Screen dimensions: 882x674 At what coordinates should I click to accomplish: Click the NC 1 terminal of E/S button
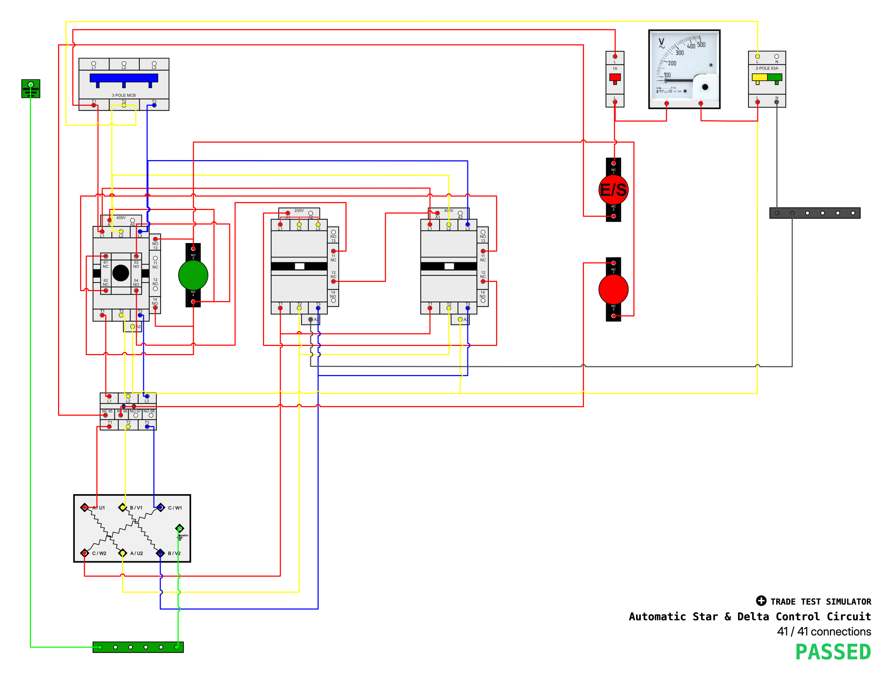(613, 163)
